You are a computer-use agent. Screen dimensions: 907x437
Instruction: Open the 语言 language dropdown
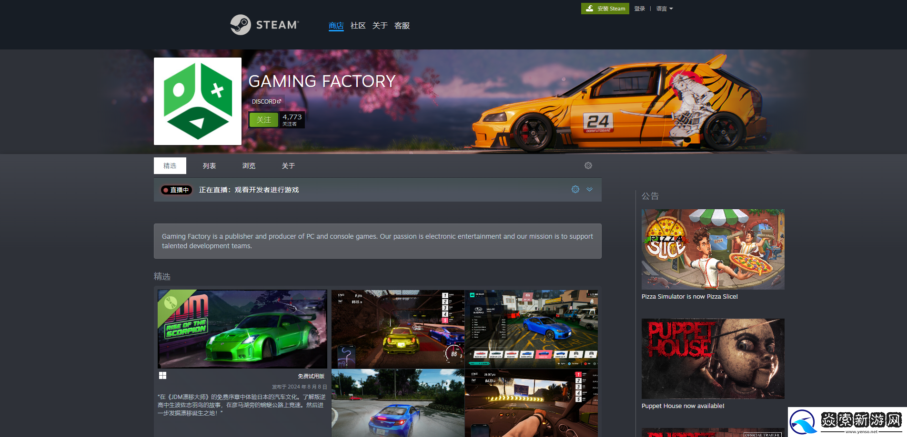click(x=664, y=9)
